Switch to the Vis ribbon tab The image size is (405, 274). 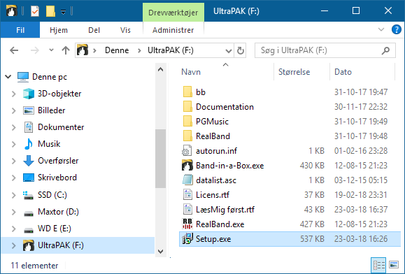125,30
